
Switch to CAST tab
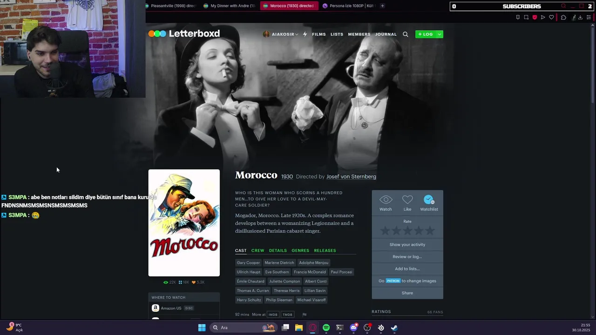pyautogui.click(x=241, y=250)
